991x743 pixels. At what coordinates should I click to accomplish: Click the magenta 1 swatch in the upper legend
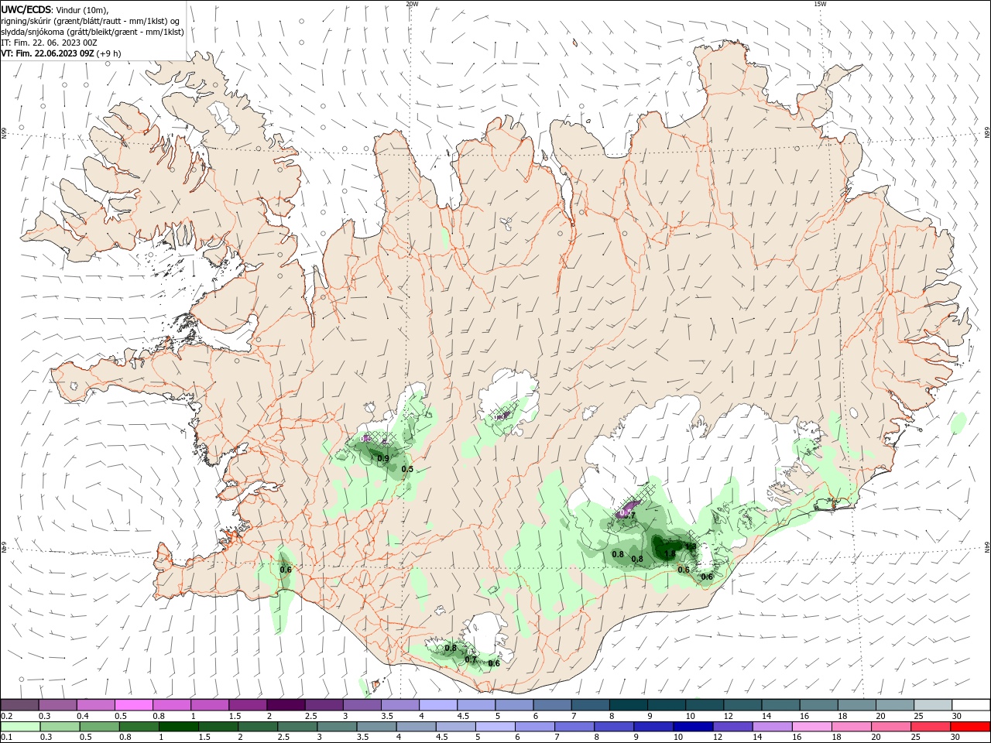pyautogui.click(x=210, y=705)
